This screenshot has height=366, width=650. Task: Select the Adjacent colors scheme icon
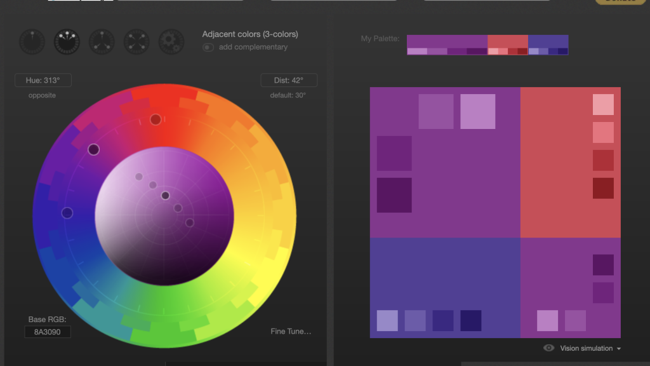(x=67, y=42)
